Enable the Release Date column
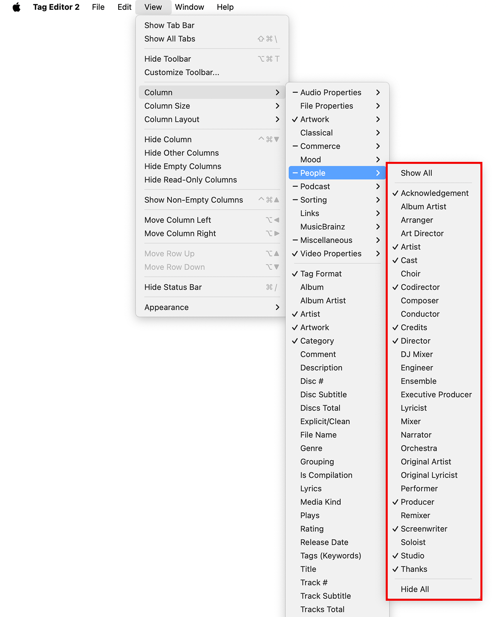This screenshot has width=497, height=617. pos(337,542)
